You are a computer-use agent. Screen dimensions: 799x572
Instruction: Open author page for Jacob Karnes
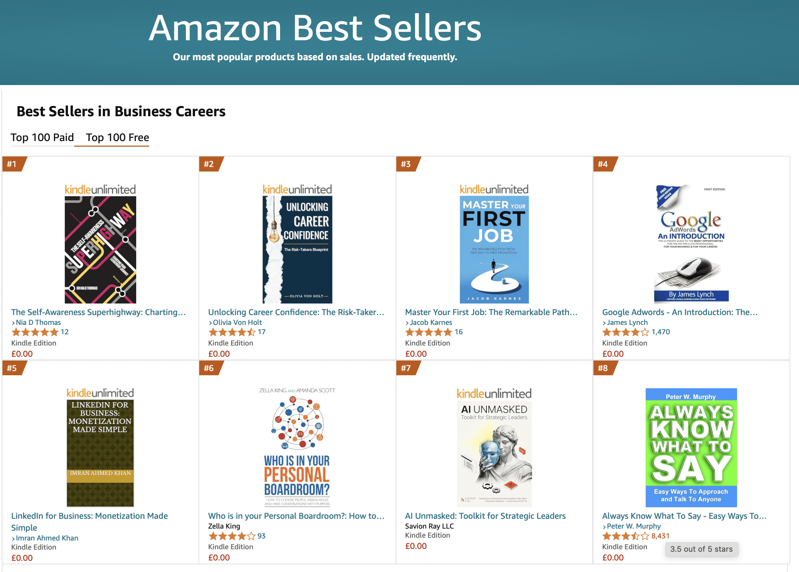pyautogui.click(x=431, y=322)
